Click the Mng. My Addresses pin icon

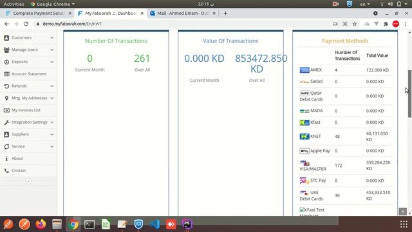6,98
